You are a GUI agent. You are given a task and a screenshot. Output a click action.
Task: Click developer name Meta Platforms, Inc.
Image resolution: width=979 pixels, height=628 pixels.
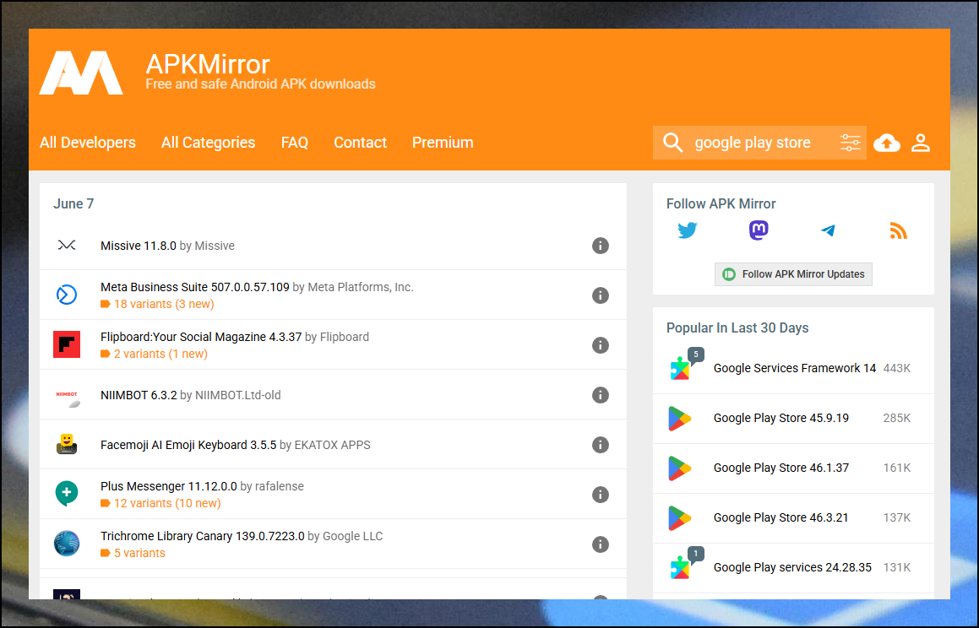(x=360, y=288)
